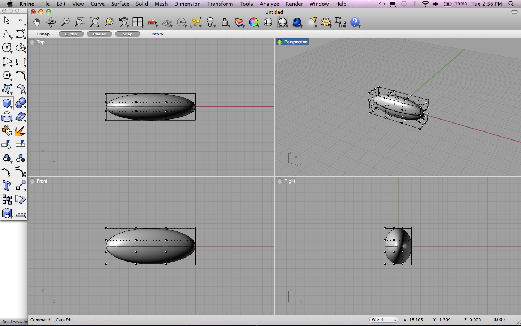Screen dimensions: 521x326
Task: Open the color wheel picker icon
Action: 254,22
